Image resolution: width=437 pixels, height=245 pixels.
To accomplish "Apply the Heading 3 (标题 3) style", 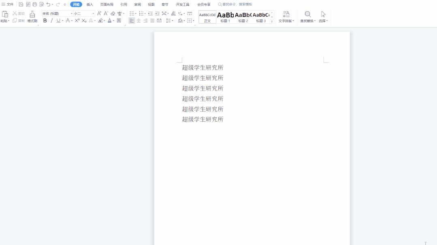I will [261, 17].
